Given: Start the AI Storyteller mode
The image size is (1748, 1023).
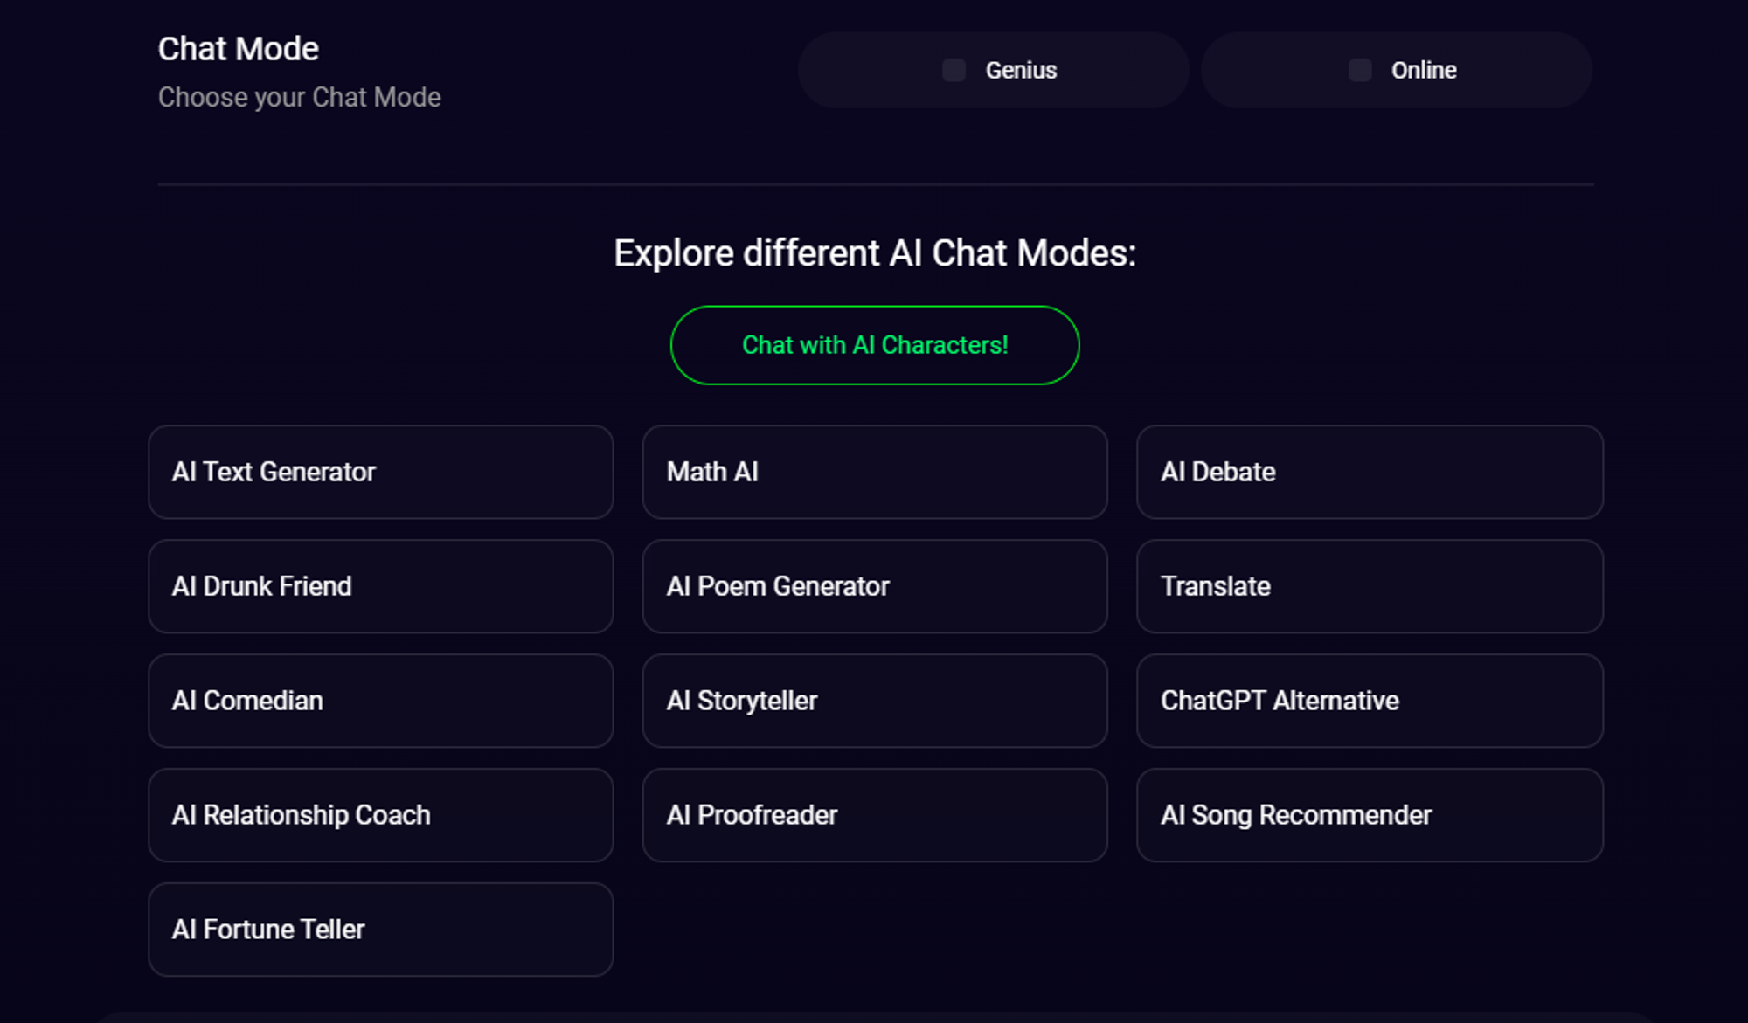Looking at the screenshot, I should pos(875,701).
